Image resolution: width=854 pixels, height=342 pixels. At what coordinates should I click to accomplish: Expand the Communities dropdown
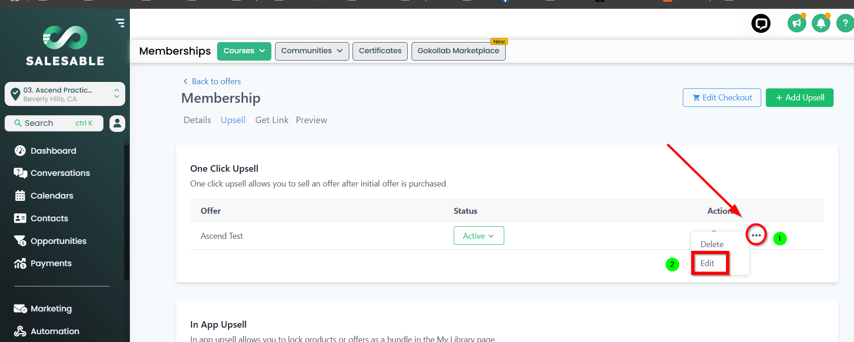click(x=312, y=51)
